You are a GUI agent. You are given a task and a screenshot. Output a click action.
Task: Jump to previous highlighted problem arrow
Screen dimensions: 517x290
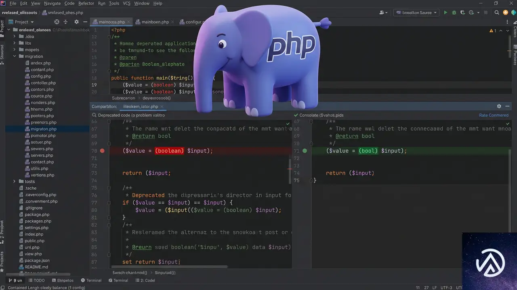[501, 31]
